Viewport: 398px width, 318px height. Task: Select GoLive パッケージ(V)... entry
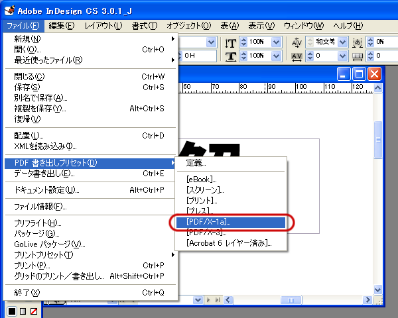(90, 244)
